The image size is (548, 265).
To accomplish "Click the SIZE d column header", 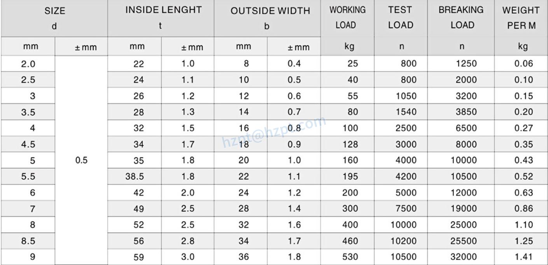I will coord(54,18).
